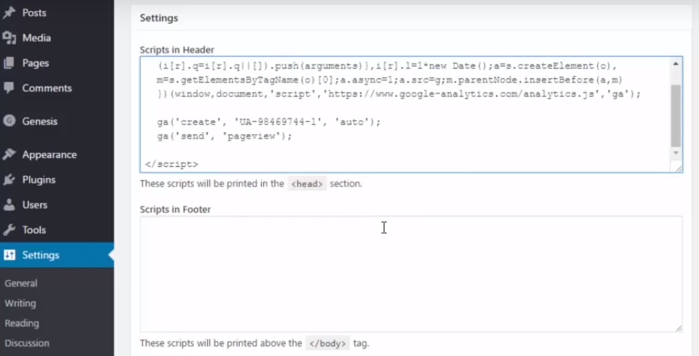
Task: Click the header textarea scroll up arrow
Action: tap(676, 64)
